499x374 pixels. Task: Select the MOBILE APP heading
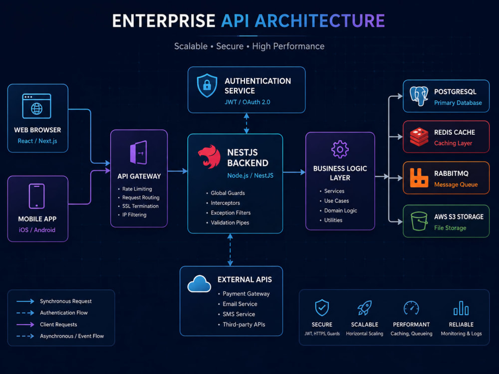37,219
